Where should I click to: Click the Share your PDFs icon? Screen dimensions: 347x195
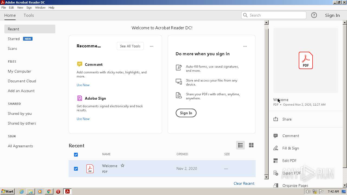[x=179, y=95]
